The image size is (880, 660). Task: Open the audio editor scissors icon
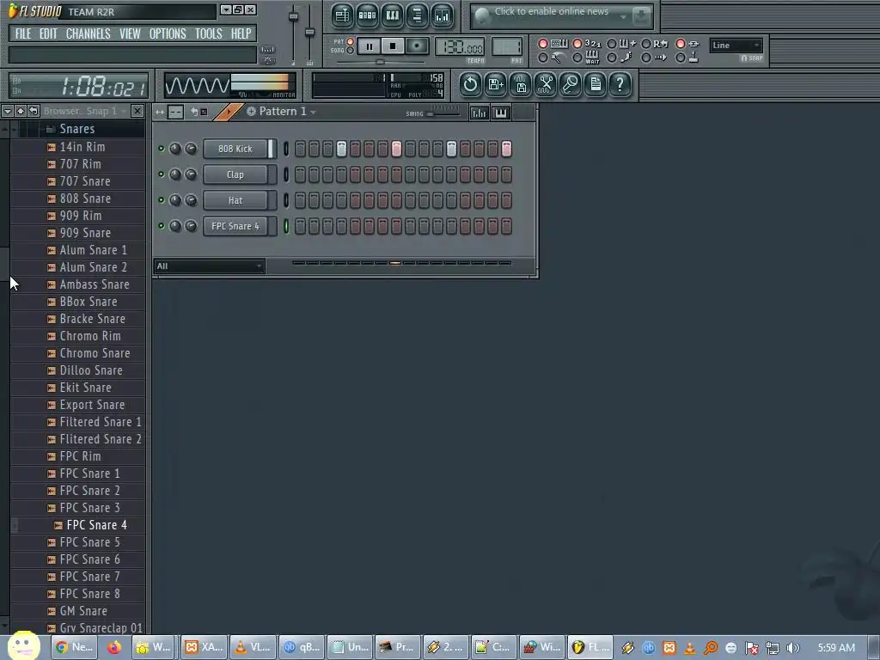(546, 85)
